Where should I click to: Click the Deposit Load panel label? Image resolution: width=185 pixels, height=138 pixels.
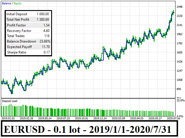10,101
